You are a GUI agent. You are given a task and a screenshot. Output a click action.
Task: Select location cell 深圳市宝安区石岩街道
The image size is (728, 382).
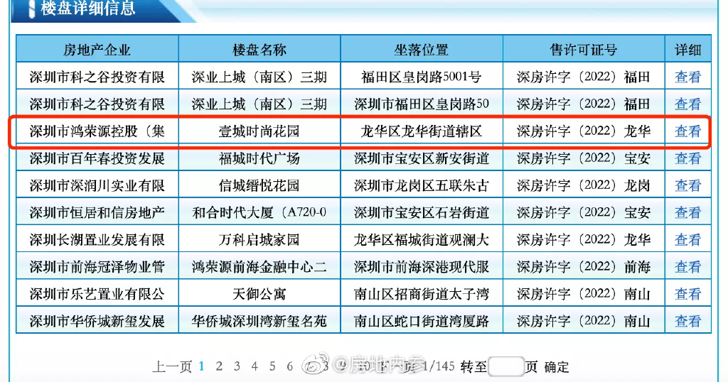pos(421,213)
